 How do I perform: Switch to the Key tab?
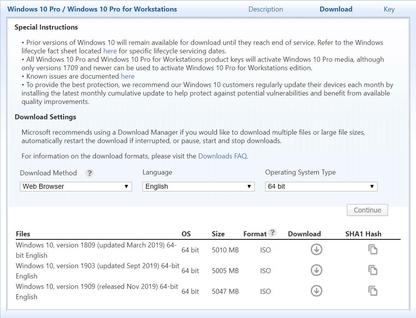[389, 9]
